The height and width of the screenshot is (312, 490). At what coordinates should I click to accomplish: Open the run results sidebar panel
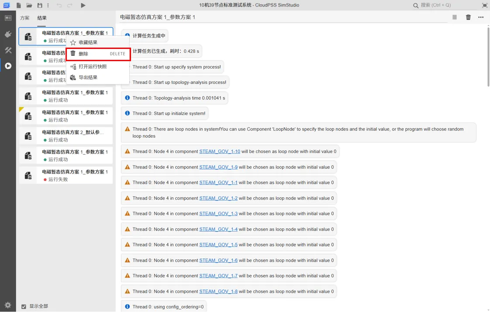pos(8,66)
